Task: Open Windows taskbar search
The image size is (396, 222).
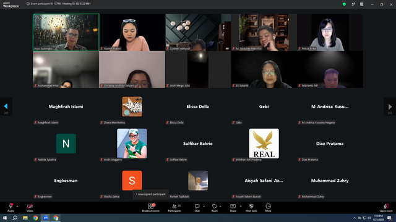Action: [x=15, y=218]
